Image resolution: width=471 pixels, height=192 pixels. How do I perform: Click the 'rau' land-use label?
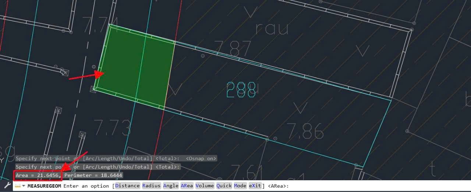(x=272, y=28)
